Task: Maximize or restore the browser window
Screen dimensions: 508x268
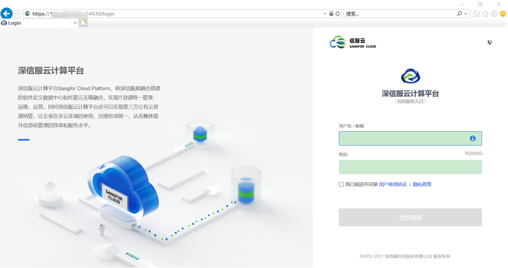Action: (480, 4)
